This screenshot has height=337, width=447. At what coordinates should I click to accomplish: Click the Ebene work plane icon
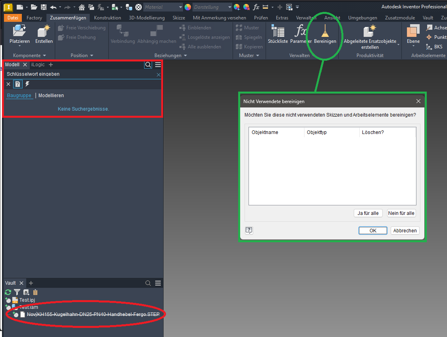tap(413, 31)
